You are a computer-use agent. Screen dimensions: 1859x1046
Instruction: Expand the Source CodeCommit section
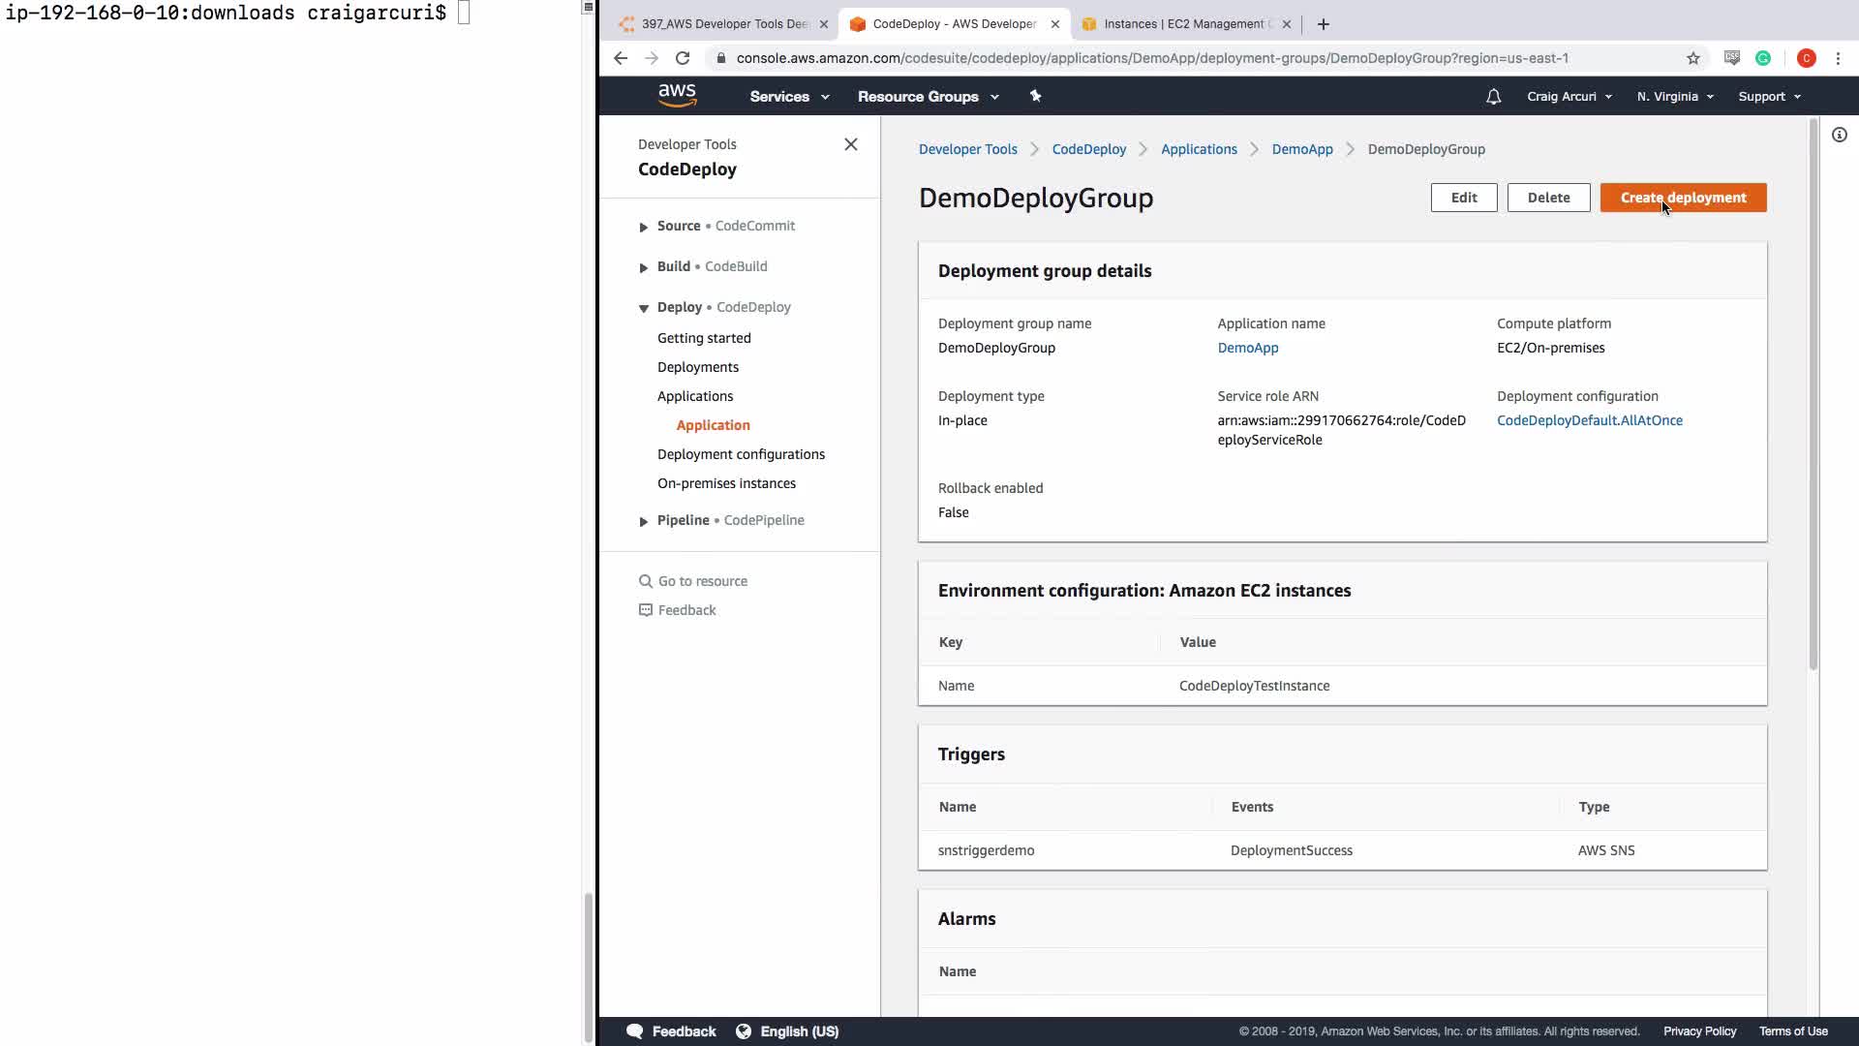[644, 227]
